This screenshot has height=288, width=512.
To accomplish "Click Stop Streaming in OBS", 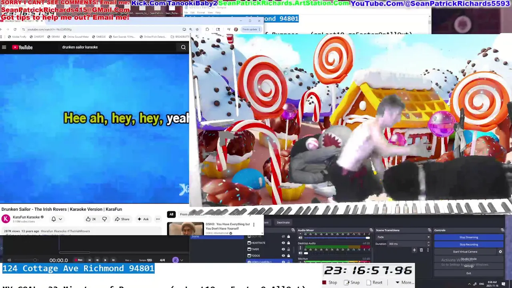I will 468,237.
